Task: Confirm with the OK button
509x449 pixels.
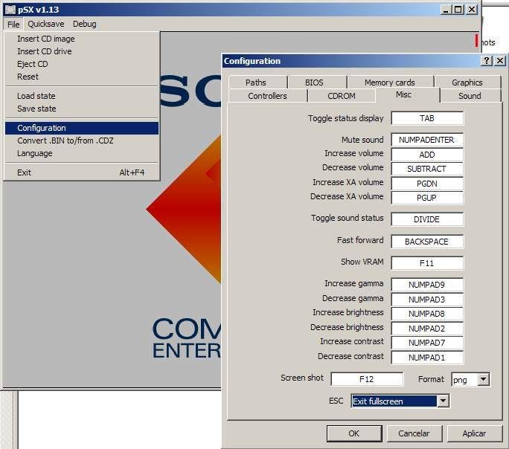Action: [354, 433]
